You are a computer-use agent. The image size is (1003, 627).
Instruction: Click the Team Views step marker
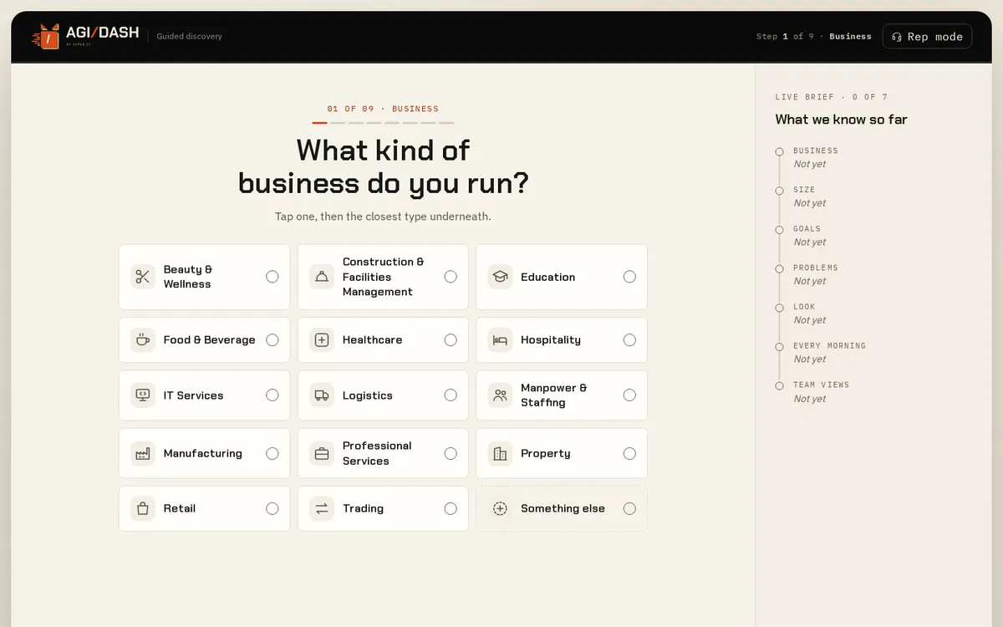[779, 385]
